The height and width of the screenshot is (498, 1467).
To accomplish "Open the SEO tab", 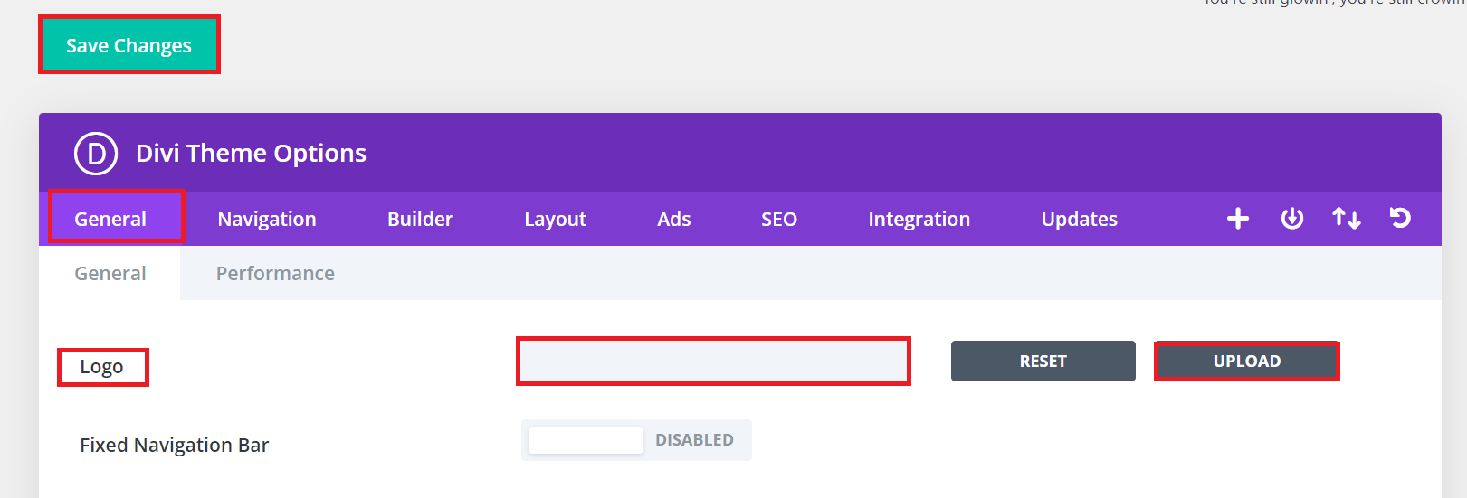I will tap(779, 219).
